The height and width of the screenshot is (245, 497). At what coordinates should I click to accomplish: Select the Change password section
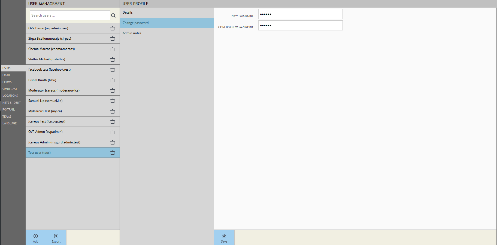coord(167,23)
